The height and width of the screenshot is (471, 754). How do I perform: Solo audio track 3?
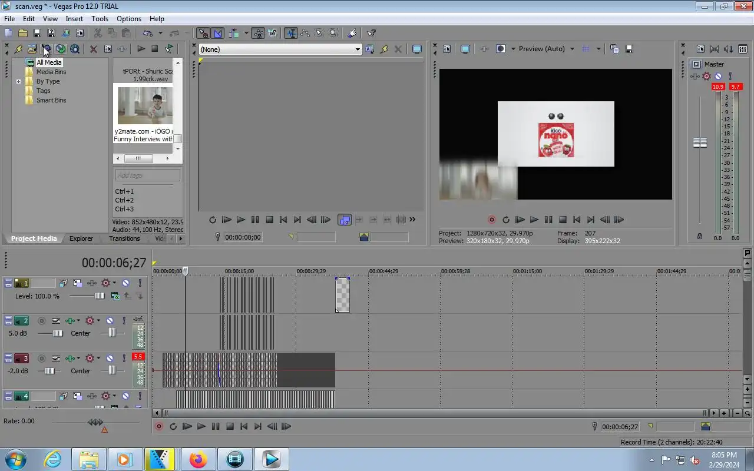[x=124, y=359]
